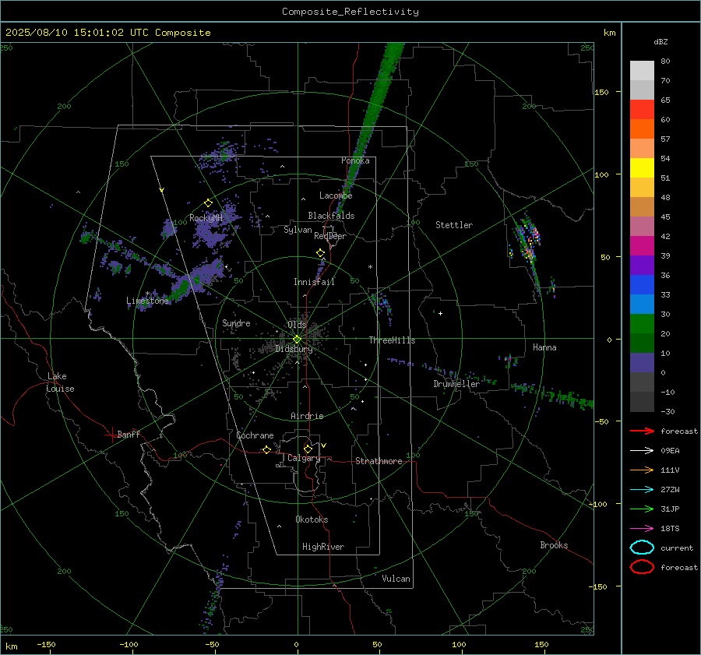The width and height of the screenshot is (701, 655).
Task: Click the 65 dBZ red swatch
Action: pos(642,110)
